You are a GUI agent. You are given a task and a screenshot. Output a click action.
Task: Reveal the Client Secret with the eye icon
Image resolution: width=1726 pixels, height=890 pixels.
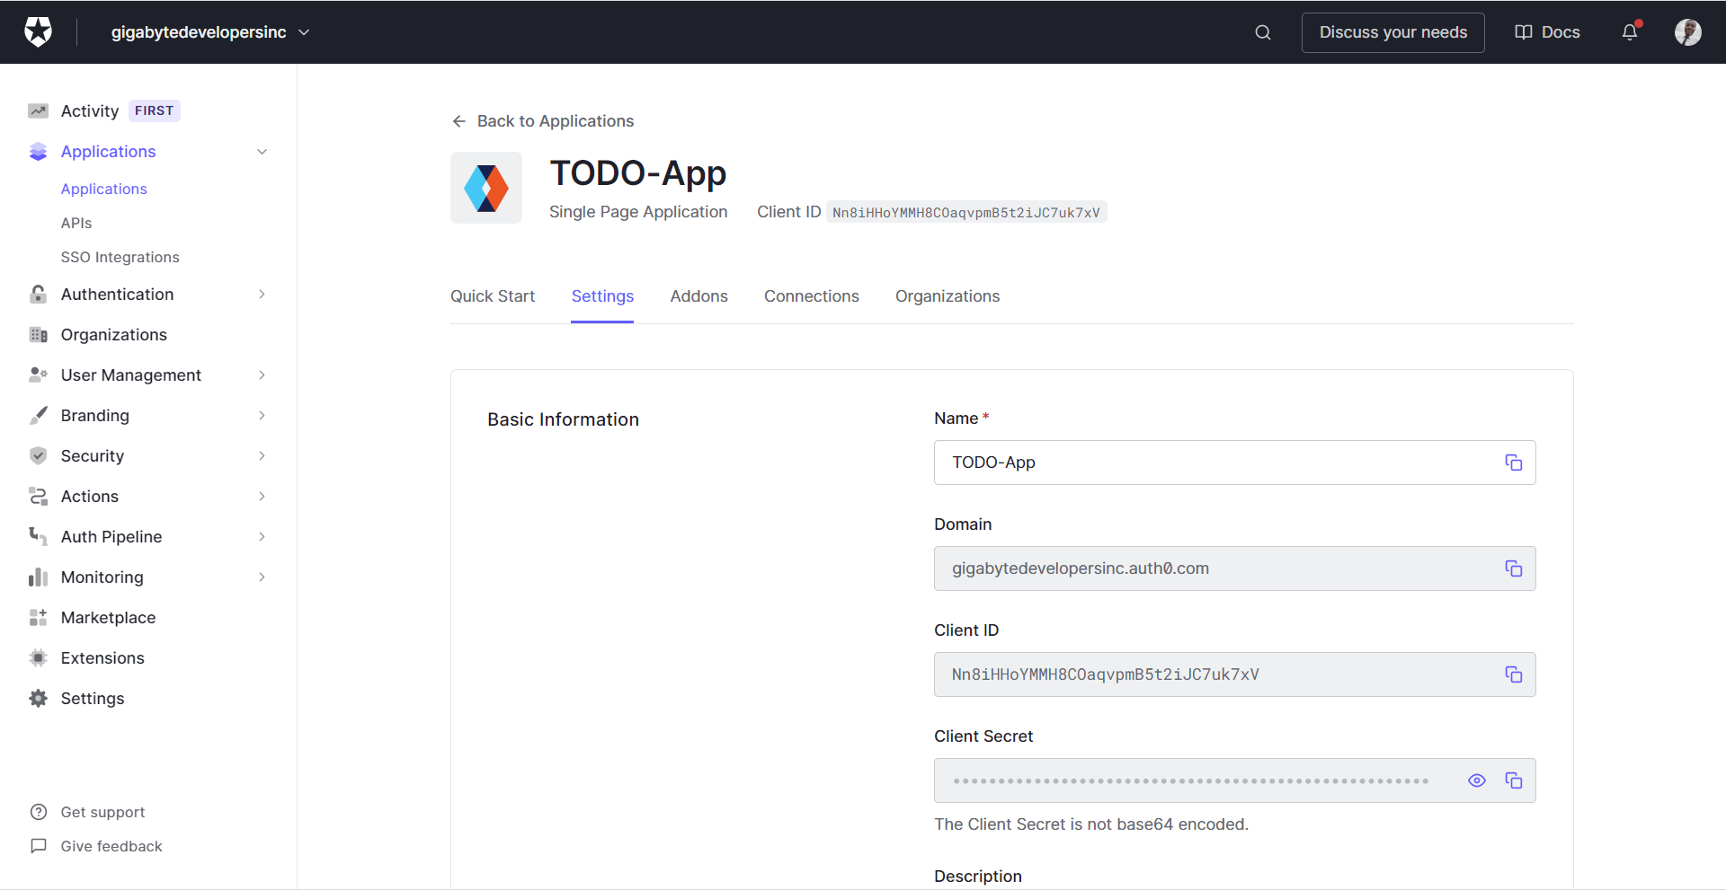pyautogui.click(x=1477, y=780)
